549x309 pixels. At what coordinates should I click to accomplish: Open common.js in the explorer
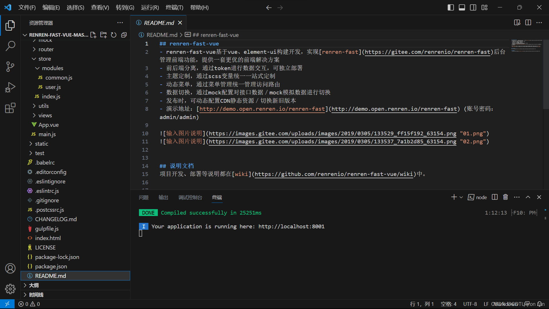tap(75, 78)
